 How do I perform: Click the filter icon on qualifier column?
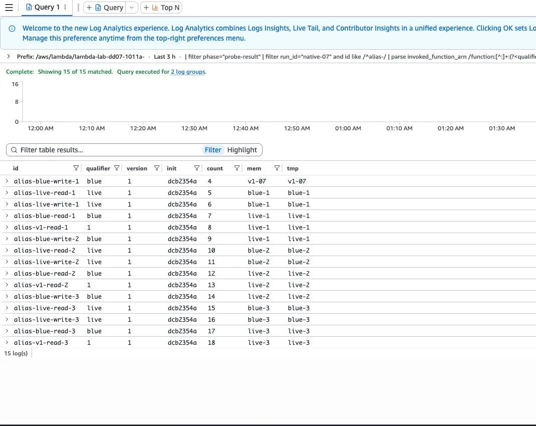(x=117, y=168)
